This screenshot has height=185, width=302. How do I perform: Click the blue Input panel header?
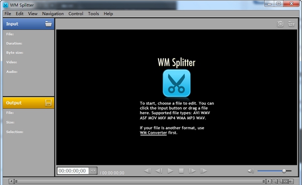click(29, 24)
